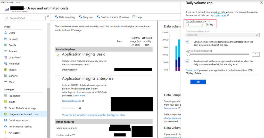This screenshot has height=138, width=264.
Task: Toggle email when daily volume hits cap
Action: (187, 42)
